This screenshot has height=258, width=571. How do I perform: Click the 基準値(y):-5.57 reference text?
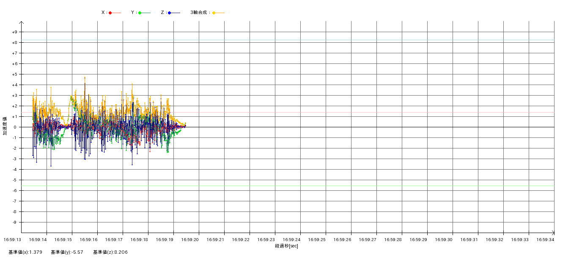tap(67, 252)
